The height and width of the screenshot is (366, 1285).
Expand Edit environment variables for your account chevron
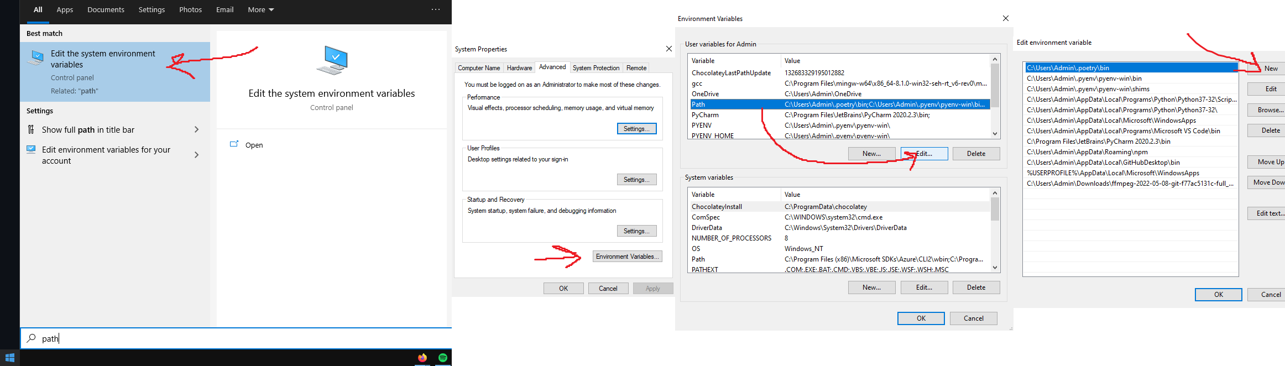click(x=196, y=155)
